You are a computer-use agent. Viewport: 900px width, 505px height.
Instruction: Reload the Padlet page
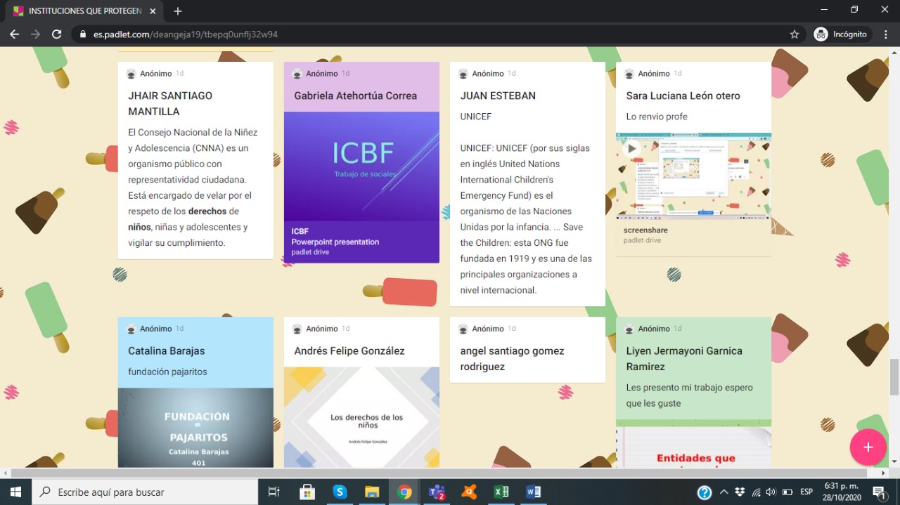pyautogui.click(x=57, y=33)
